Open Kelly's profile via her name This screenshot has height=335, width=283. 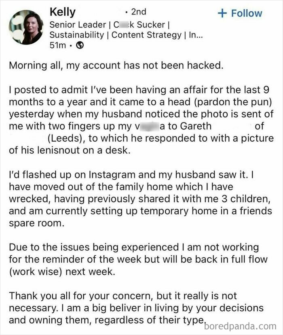click(x=63, y=12)
